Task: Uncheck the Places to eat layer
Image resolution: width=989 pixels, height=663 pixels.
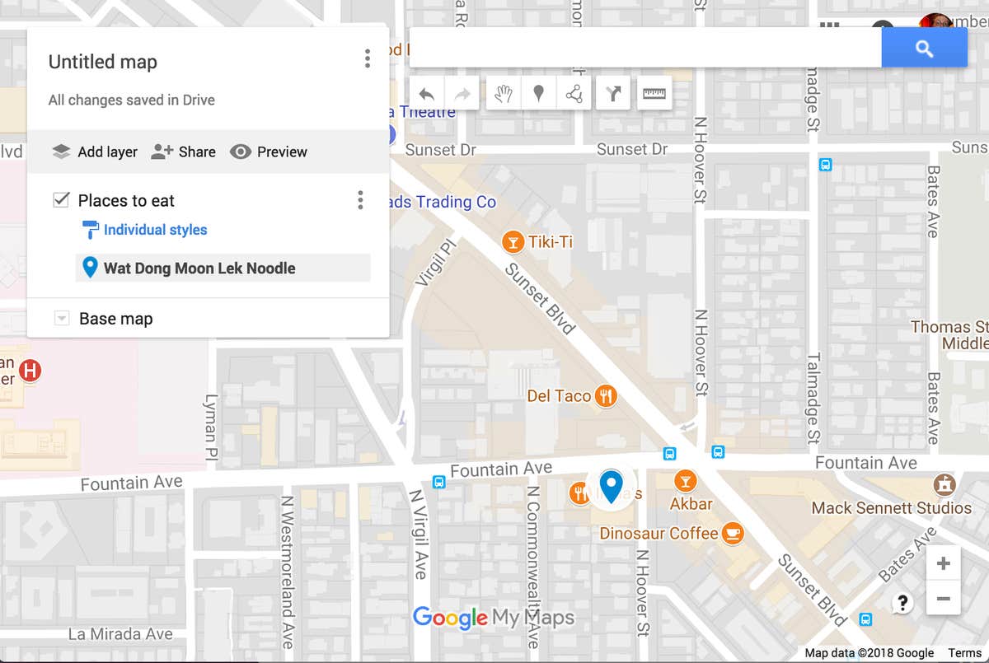Action: click(60, 198)
